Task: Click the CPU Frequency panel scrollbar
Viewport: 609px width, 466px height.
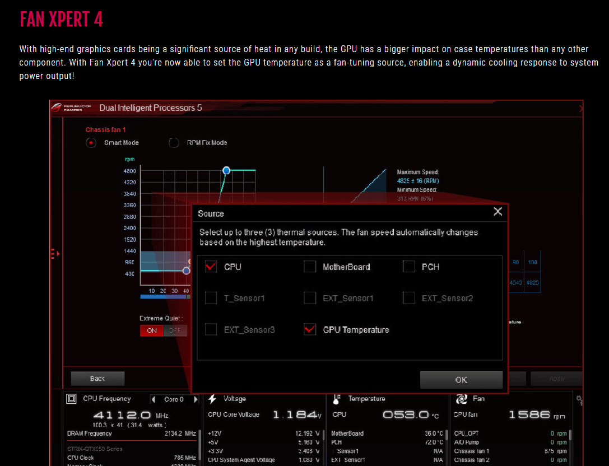Action: click(x=201, y=446)
